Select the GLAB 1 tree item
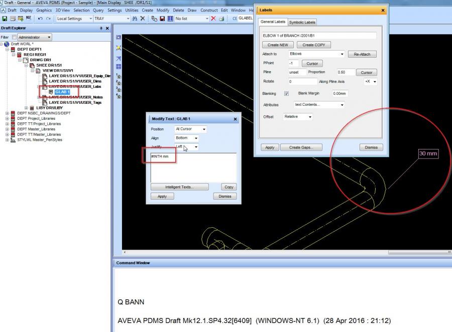 pyautogui.click(x=62, y=92)
